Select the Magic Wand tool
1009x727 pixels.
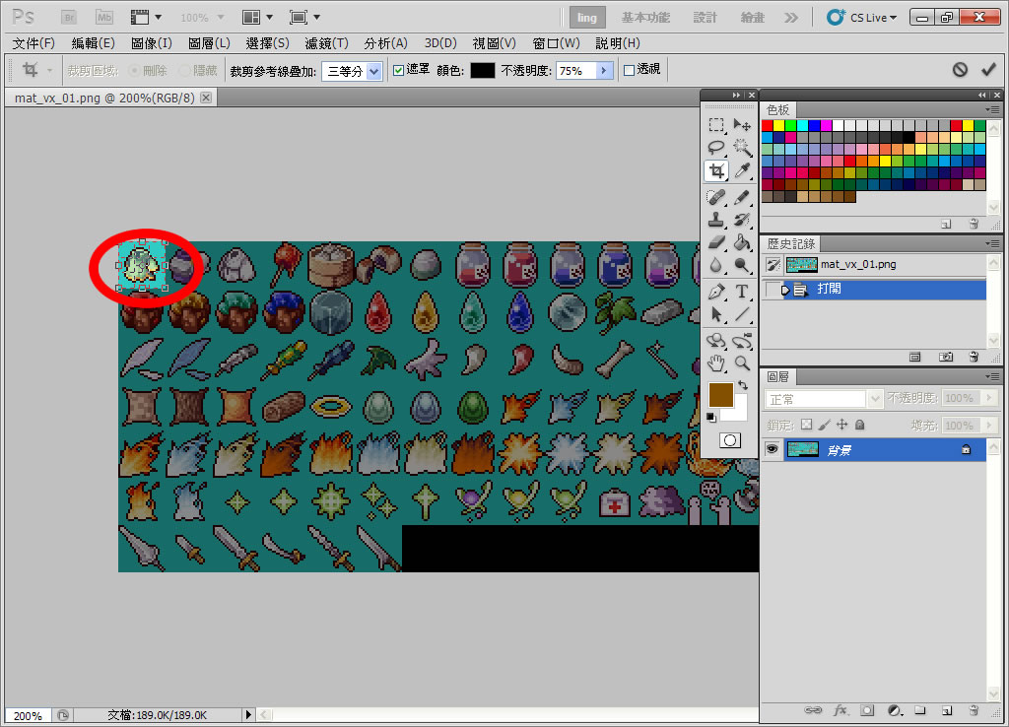(x=742, y=148)
